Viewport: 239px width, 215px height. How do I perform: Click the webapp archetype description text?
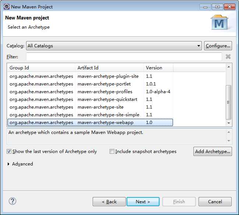76,132
